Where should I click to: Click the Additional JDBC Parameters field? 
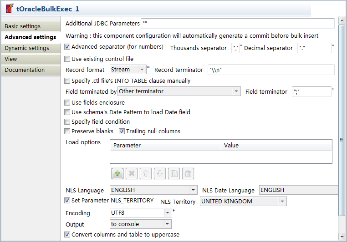click(x=238, y=23)
